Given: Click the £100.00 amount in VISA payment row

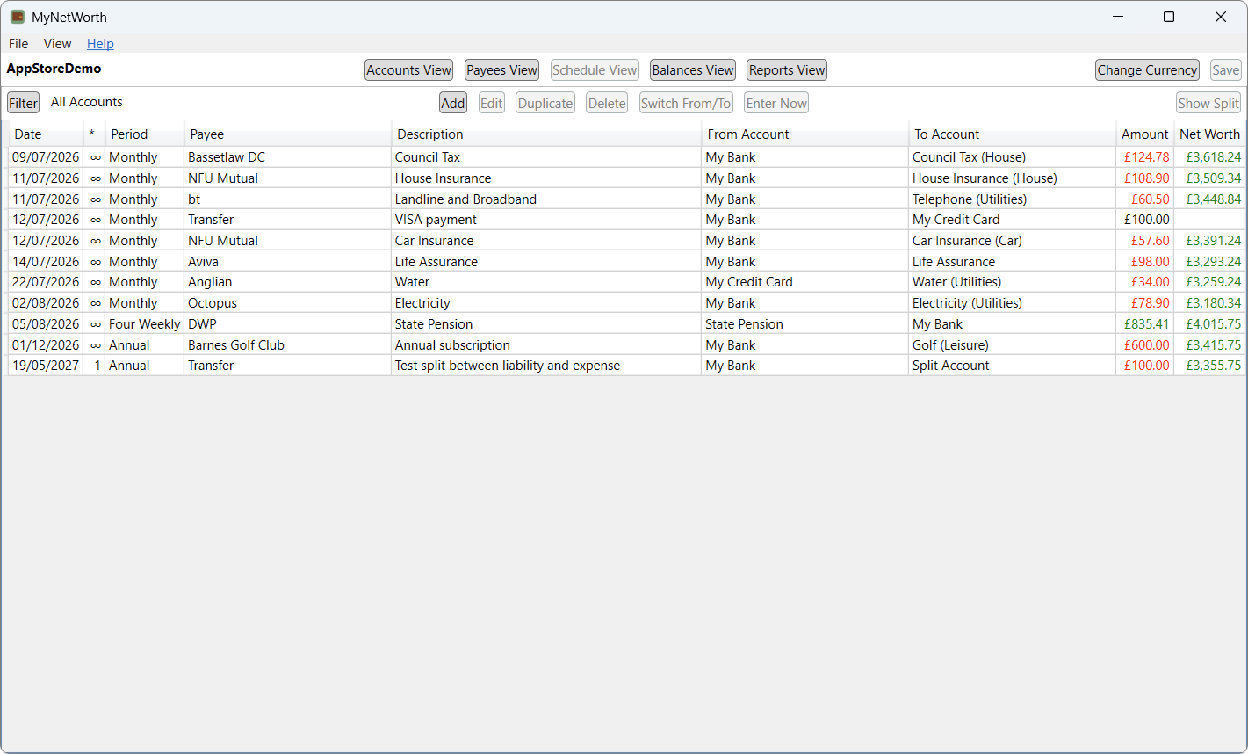Looking at the screenshot, I should [x=1144, y=220].
